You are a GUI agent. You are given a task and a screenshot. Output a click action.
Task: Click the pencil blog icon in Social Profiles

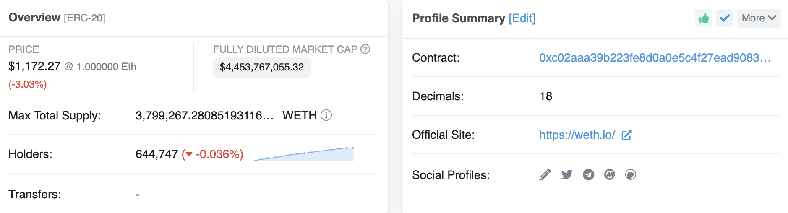tap(545, 175)
